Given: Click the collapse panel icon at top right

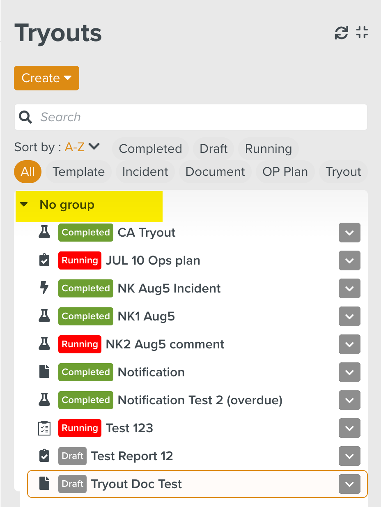Looking at the screenshot, I should pos(362,32).
